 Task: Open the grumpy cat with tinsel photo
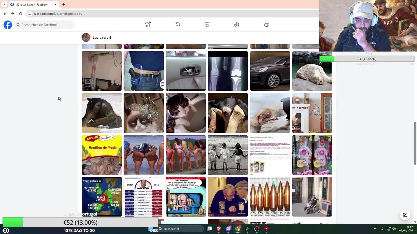pyautogui.click(x=144, y=113)
